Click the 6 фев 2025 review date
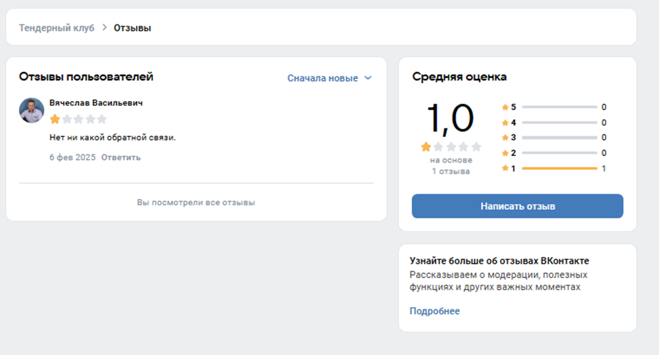 (x=72, y=157)
